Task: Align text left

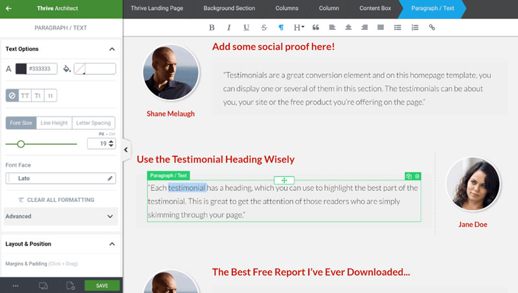Action: coord(332,27)
